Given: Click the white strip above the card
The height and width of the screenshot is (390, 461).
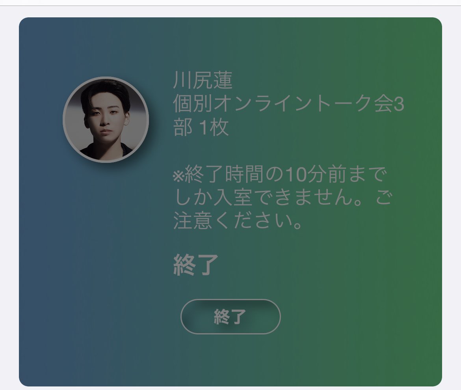Looking at the screenshot, I should pyautogui.click(x=230, y=11).
